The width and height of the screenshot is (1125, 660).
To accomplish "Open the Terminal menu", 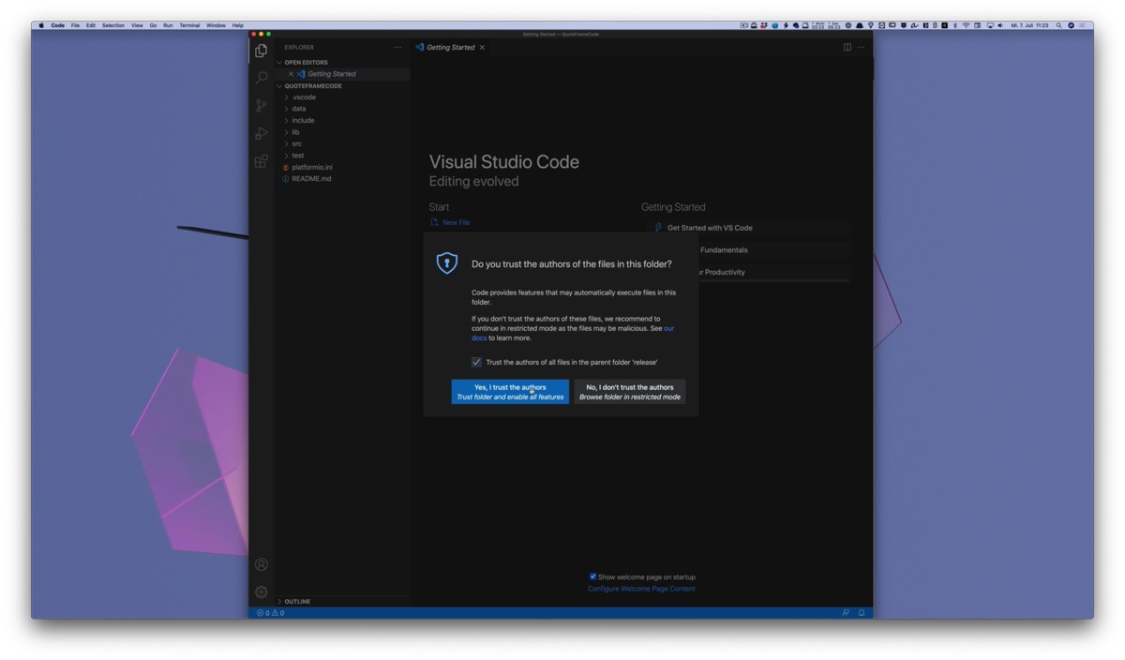I will click(x=189, y=25).
